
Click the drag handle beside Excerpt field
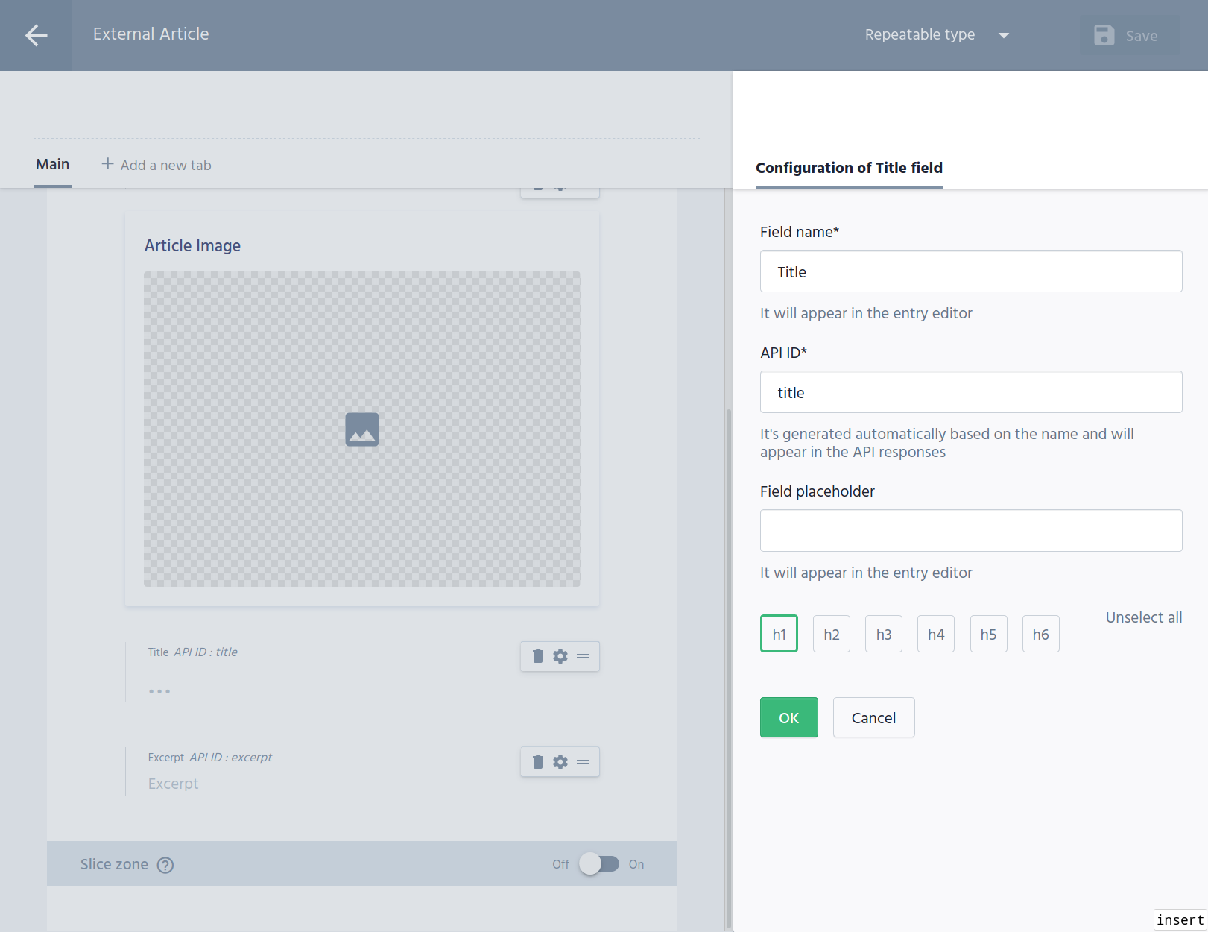[x=583, y=762]
